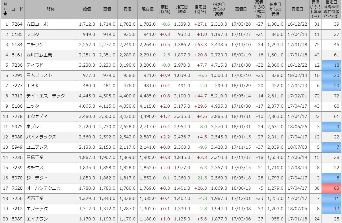Click stock code 5975
The width and height of the screenshot is (342, 223).
[x=17, y=127]
